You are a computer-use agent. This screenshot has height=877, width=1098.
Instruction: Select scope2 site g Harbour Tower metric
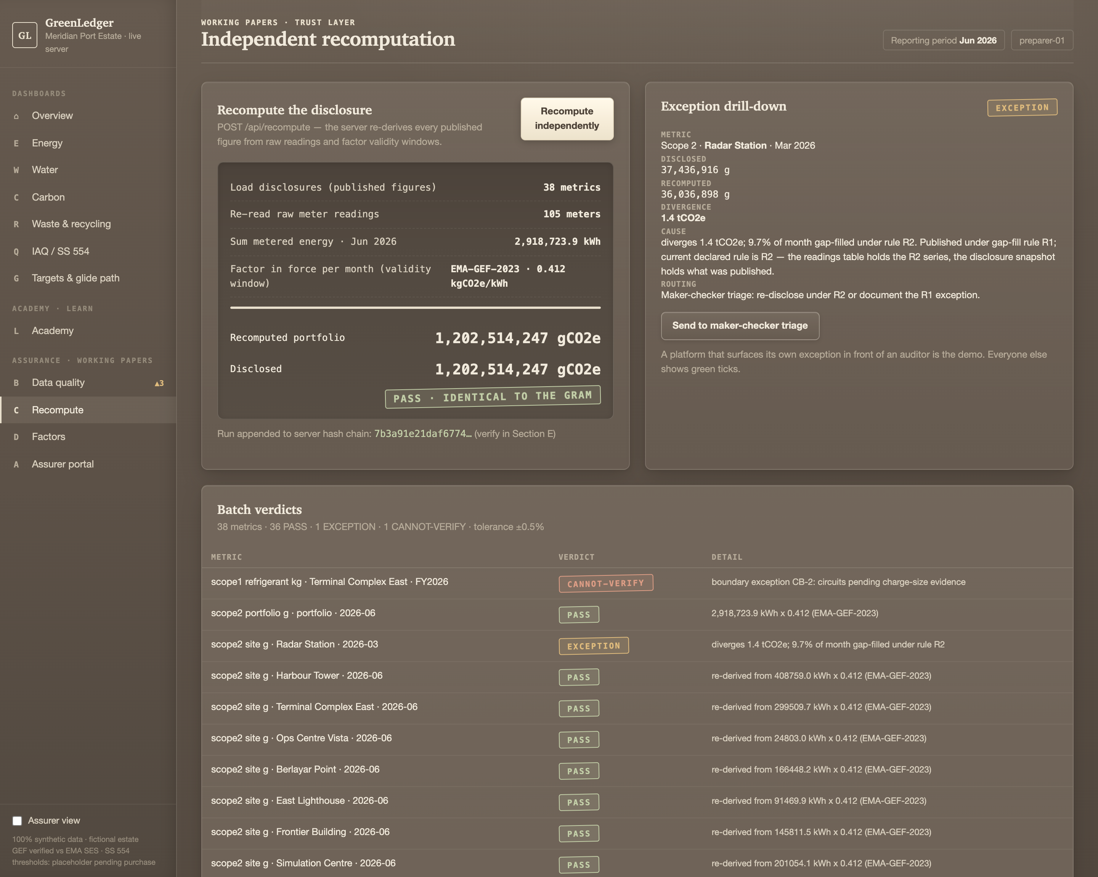296,675
